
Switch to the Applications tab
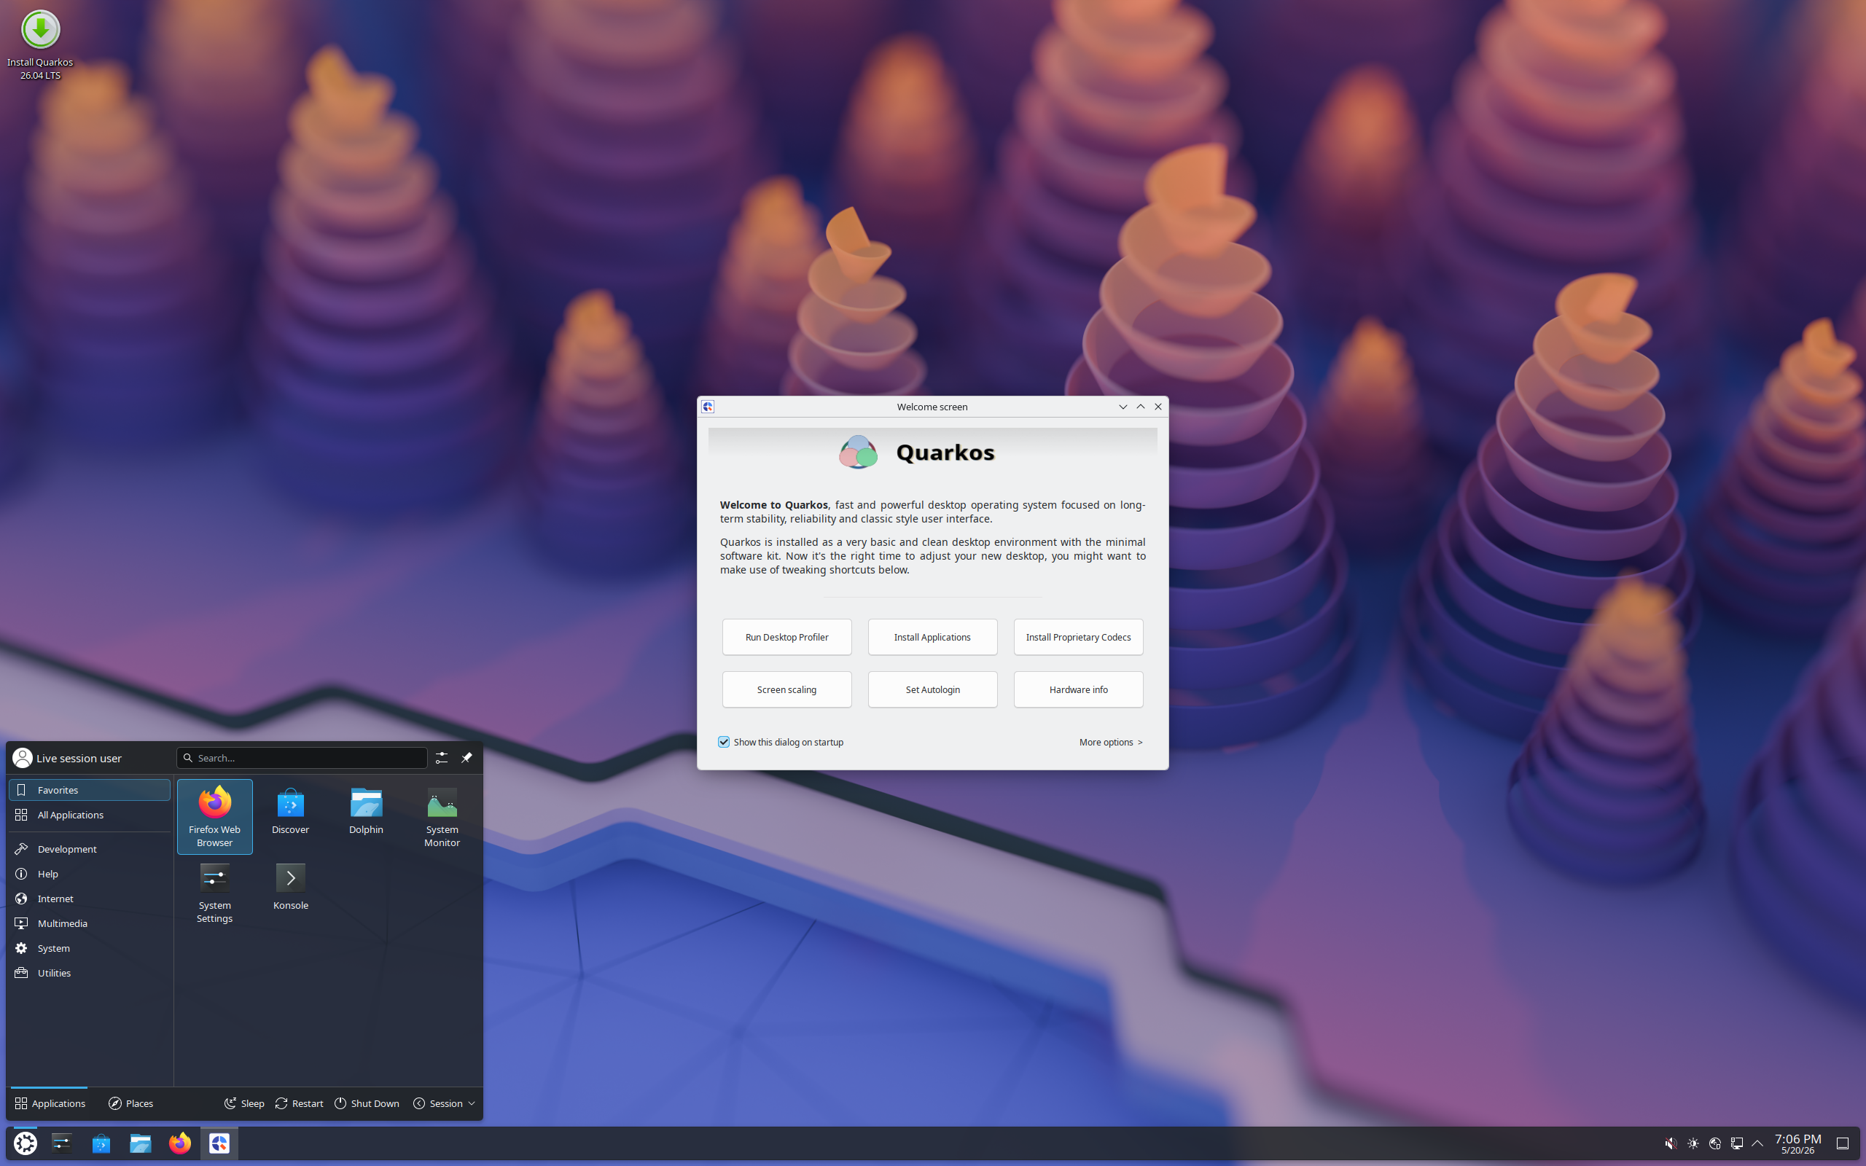tap(50, 1103)
